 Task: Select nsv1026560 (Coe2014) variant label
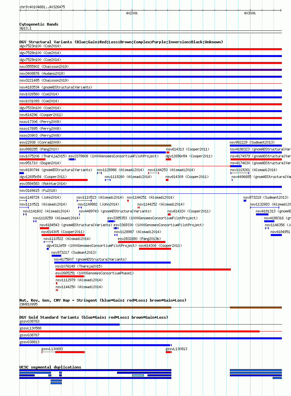pos(39,94)
